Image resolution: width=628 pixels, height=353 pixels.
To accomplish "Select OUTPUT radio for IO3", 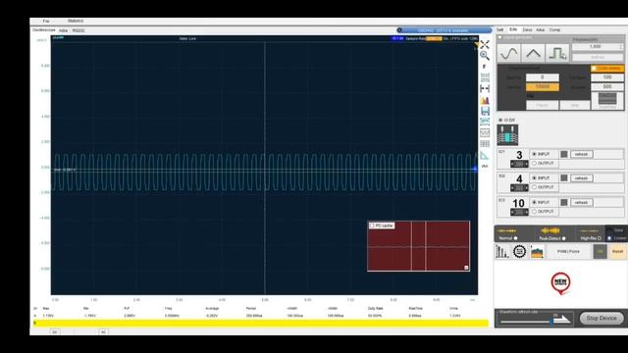I will coord(534,212).
